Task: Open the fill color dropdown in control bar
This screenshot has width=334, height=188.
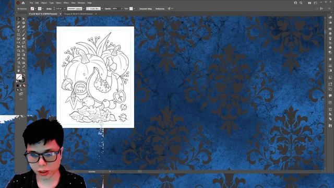Action: (35, 9)
